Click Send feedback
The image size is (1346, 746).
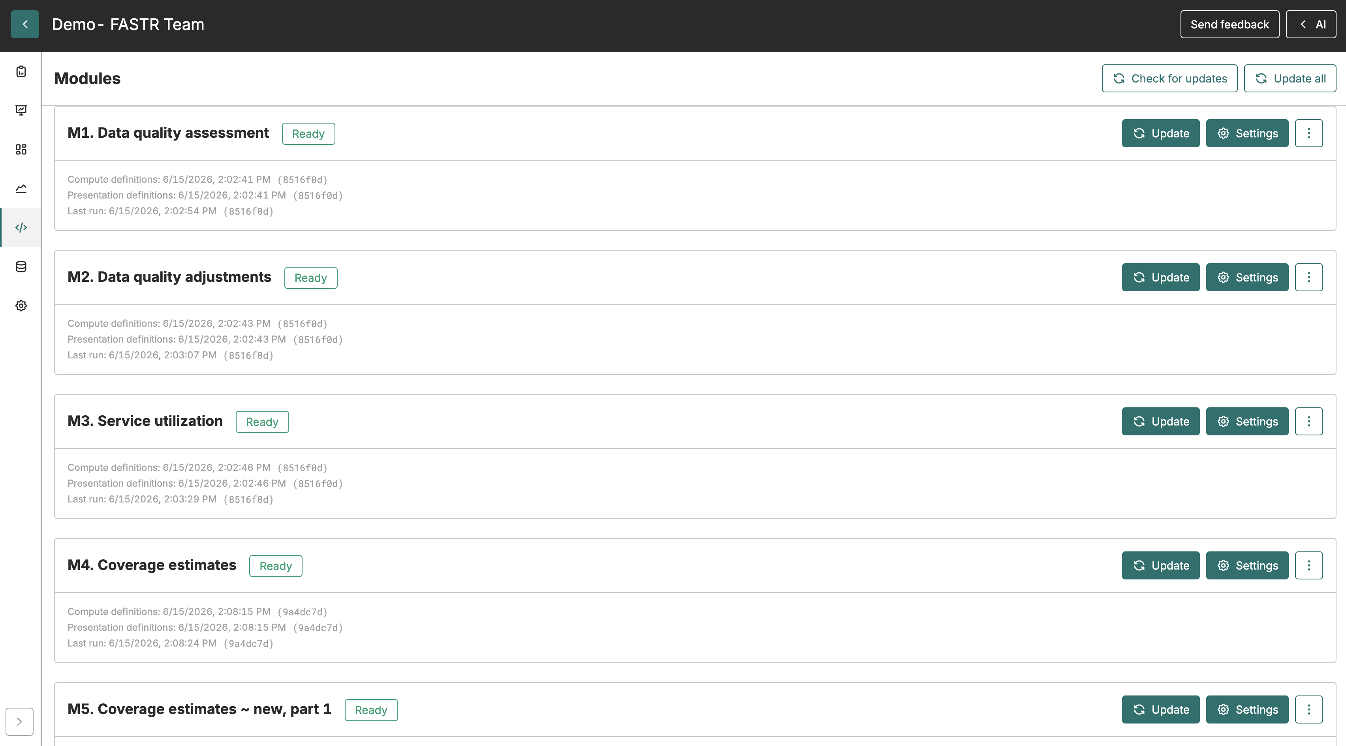[1229, 24]
